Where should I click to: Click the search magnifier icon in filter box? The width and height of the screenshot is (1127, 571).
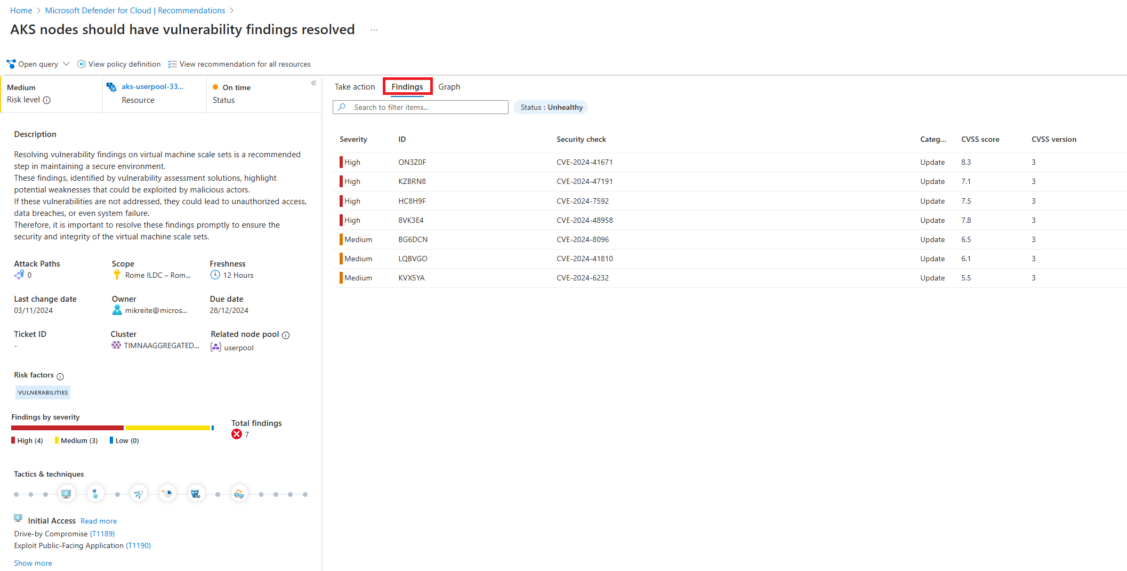point(342,107)
